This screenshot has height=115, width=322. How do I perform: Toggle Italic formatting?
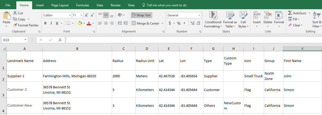pos(51,23)
